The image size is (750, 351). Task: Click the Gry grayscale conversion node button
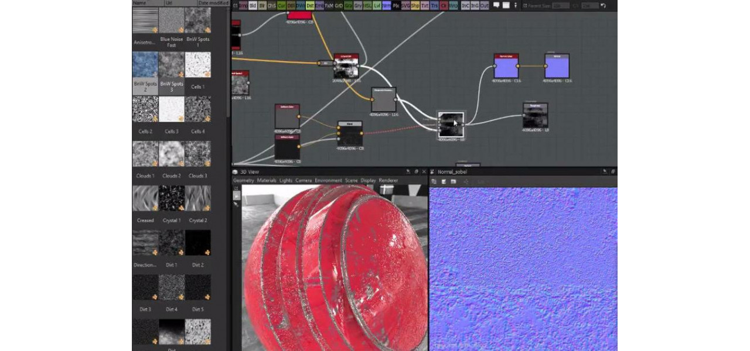coord(357,5)
